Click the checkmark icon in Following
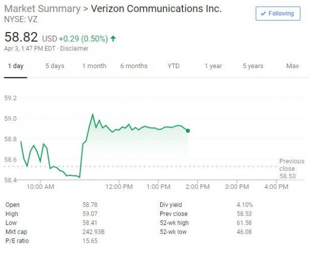 [263, 13]
